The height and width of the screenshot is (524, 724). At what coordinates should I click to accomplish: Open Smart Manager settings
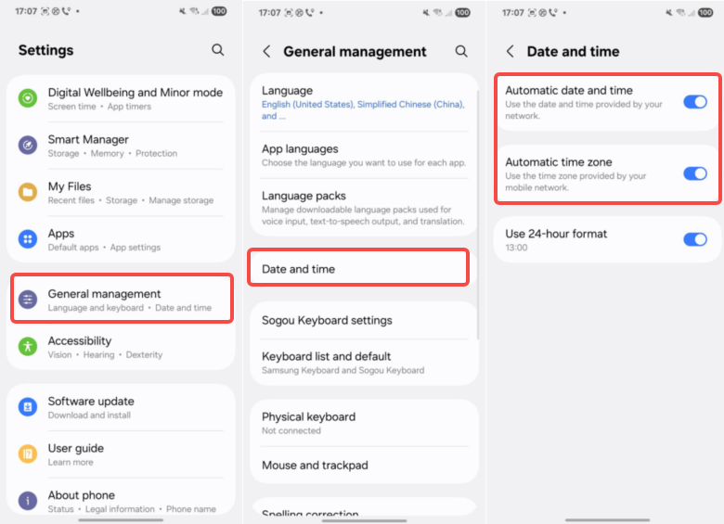click(121, 146)
